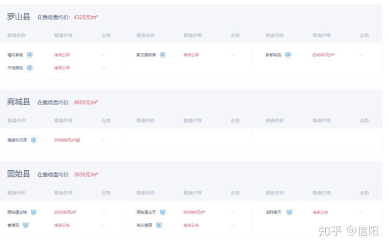The height and width of the screenshot is (247, 389).
Task: Click the 约4500元/㎡ price for 新都裕苑
Action: point(323,55)
